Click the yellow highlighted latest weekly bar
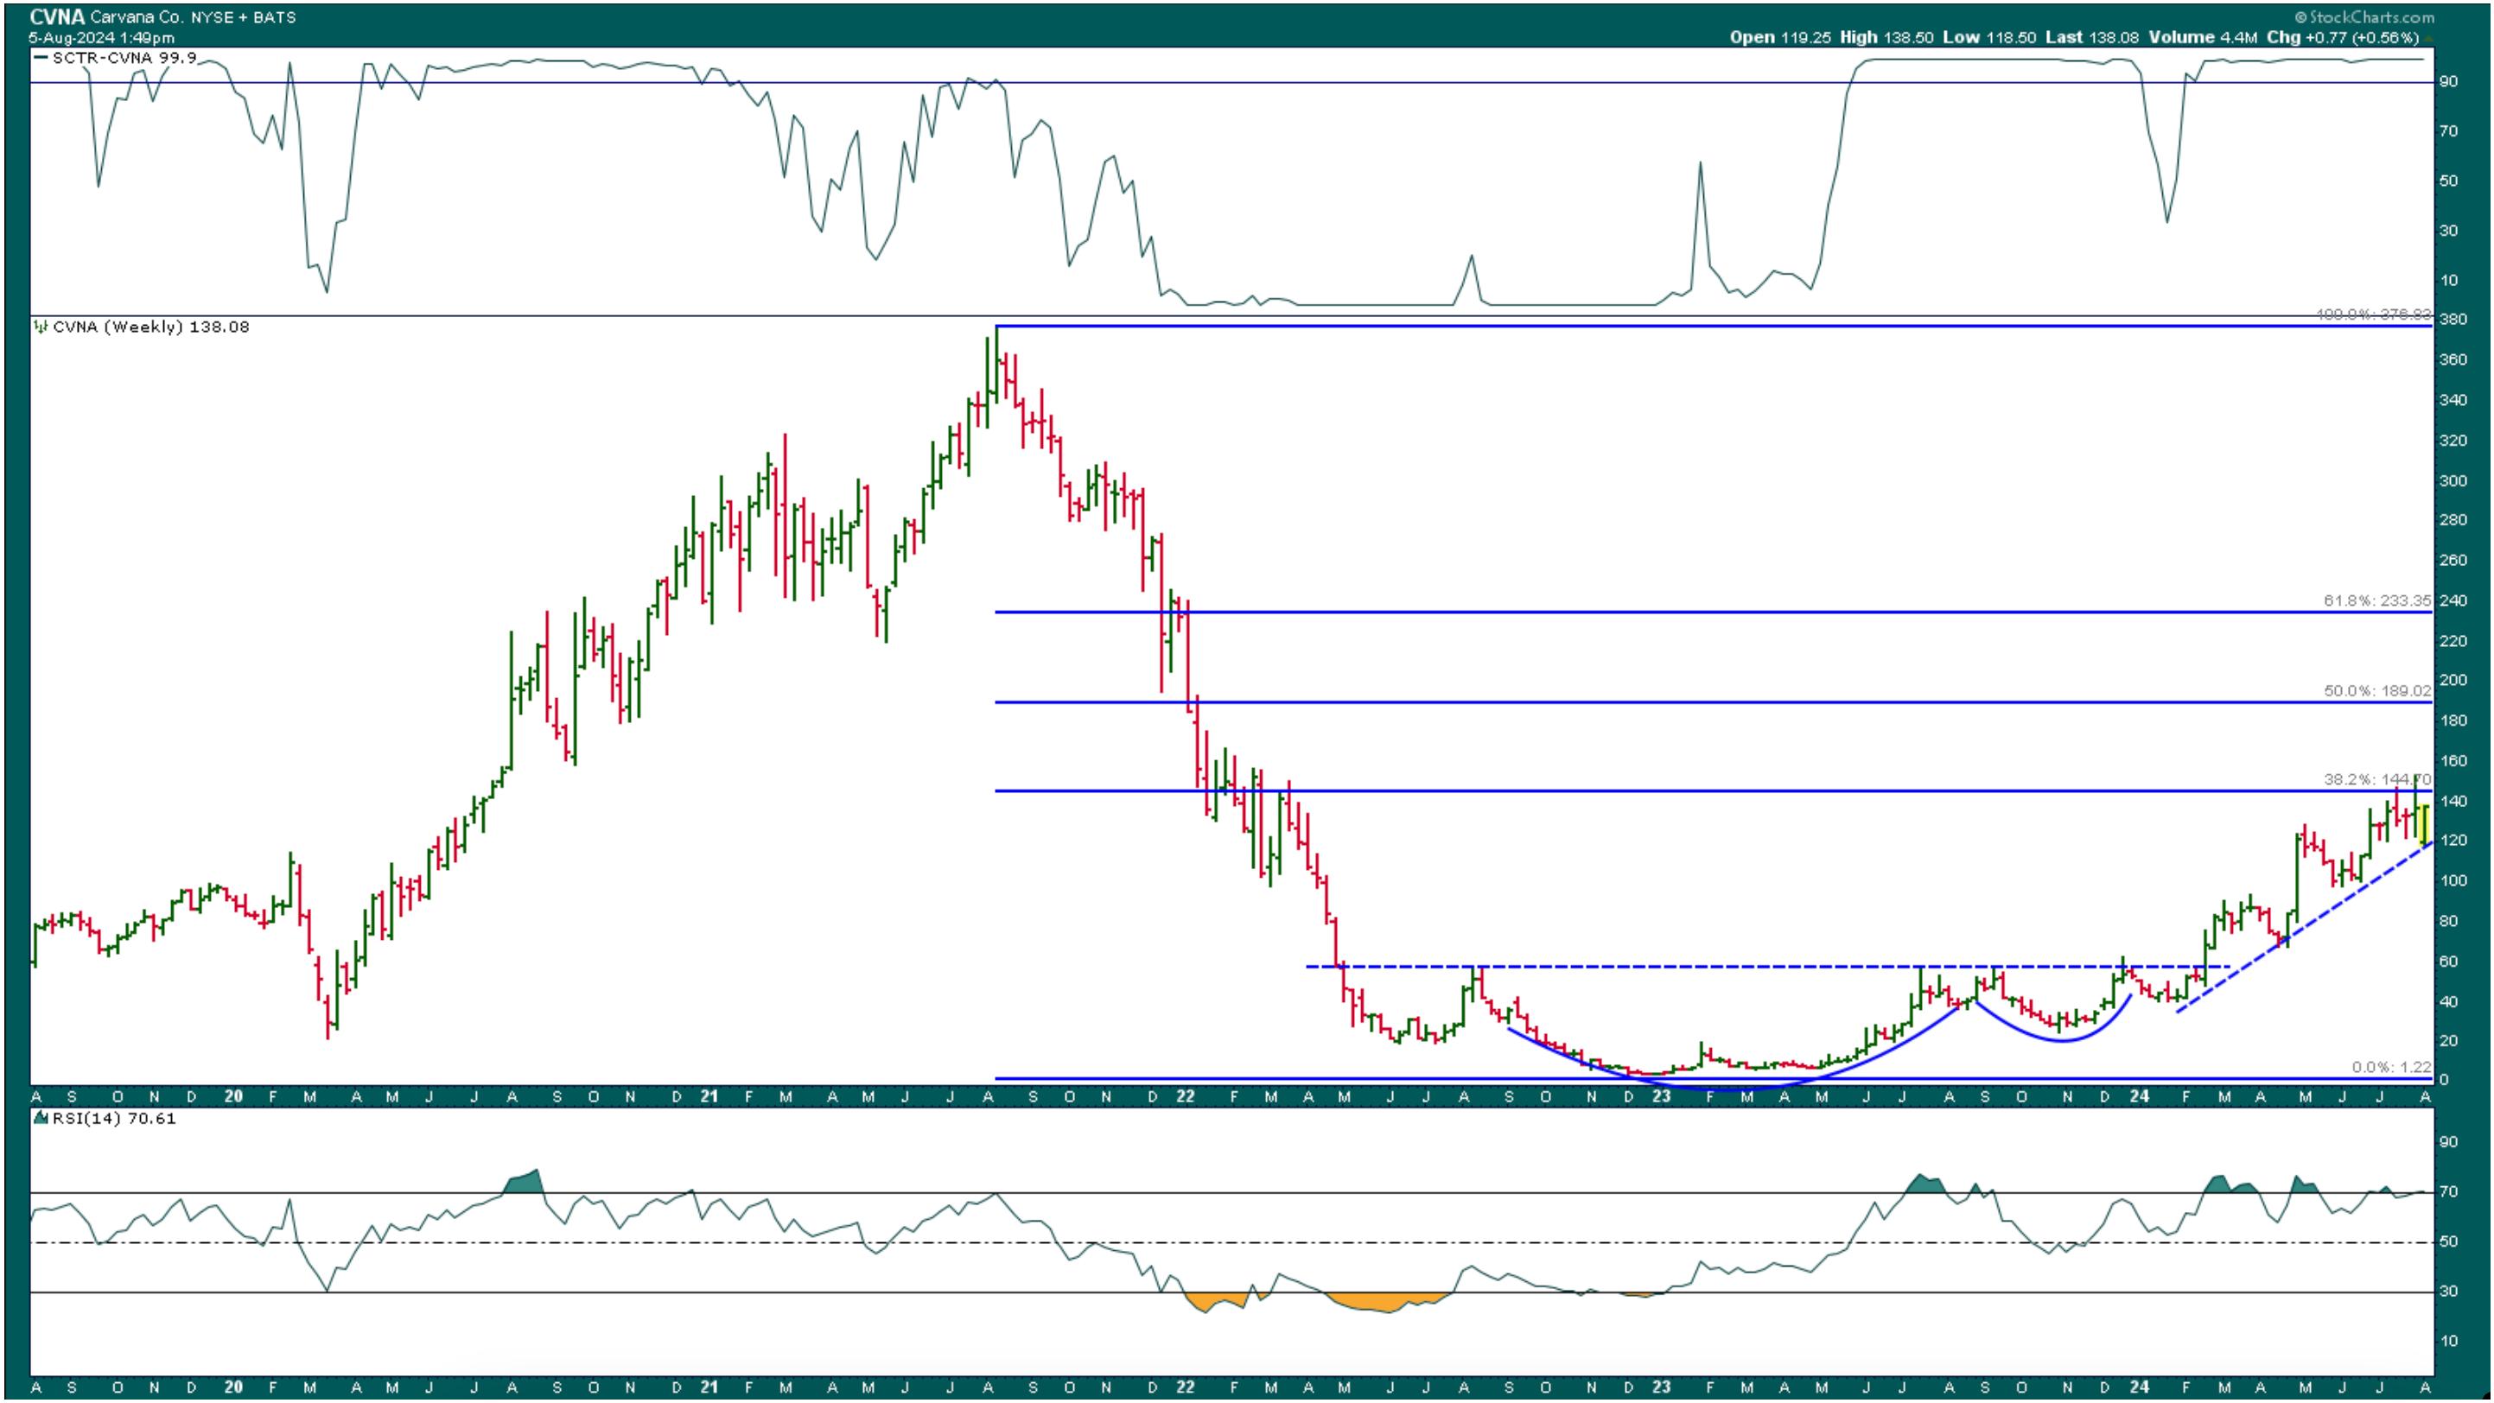 (2424, 824)
